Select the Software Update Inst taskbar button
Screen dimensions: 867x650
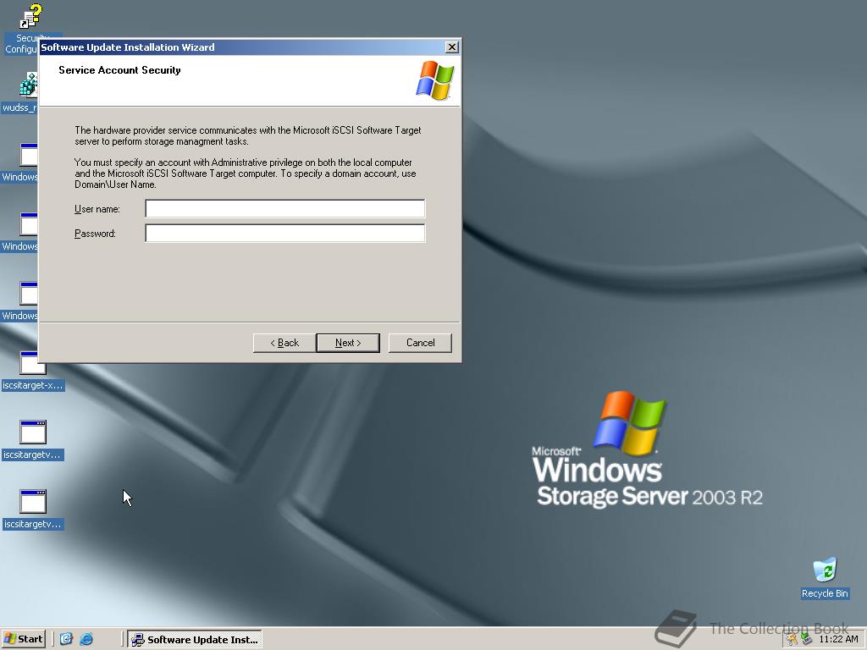point(195,639)
